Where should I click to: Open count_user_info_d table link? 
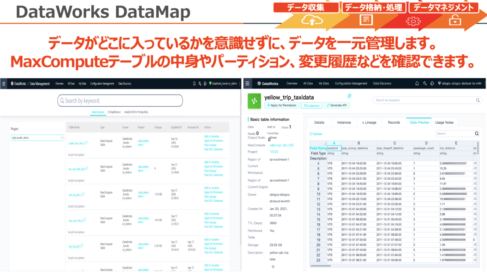78,143
